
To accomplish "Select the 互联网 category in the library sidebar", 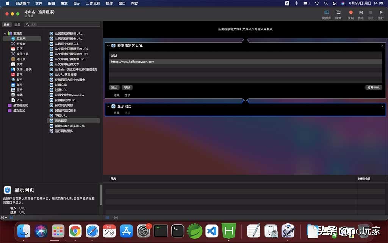I will click(21, 38).
